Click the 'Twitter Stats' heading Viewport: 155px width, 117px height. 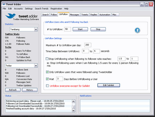click(12, 34)
